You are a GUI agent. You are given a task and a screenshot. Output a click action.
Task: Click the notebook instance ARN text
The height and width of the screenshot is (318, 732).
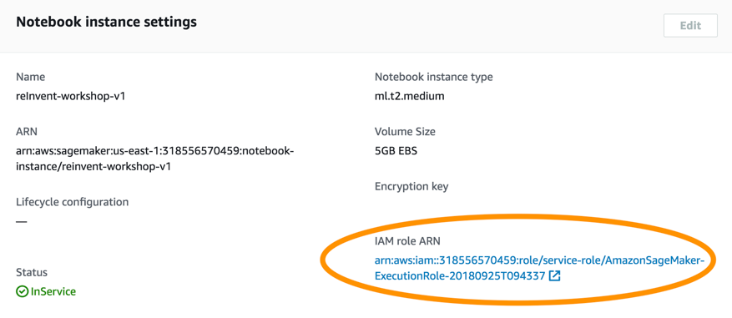[x=155, y=159]
